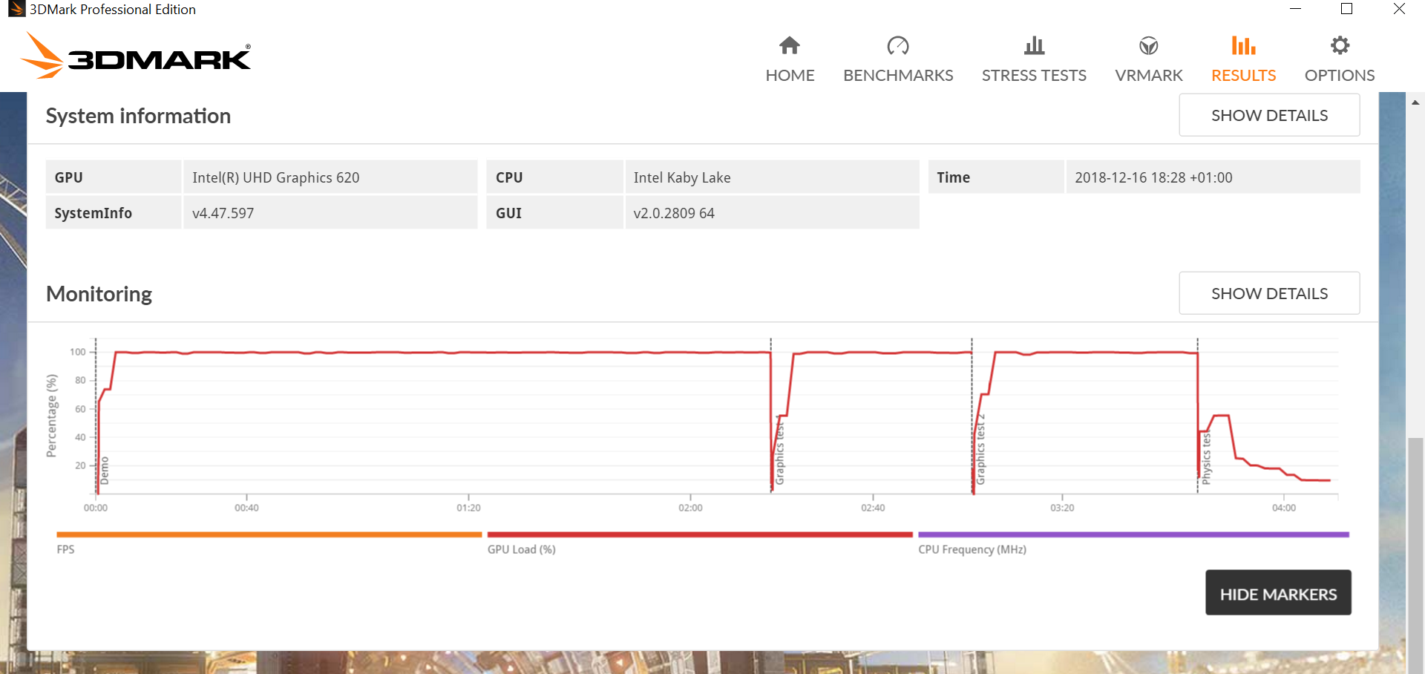1425x674 pixels.
Task: Click the 3DMark logo in header
Action: click(x=136, y=55)
